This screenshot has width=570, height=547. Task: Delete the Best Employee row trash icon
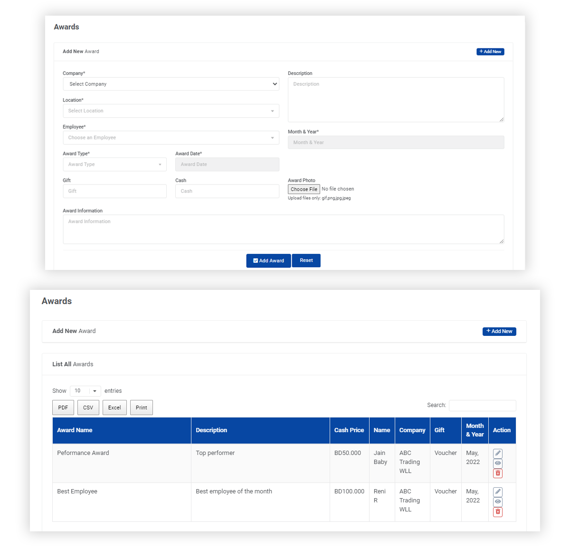[497, 512]
